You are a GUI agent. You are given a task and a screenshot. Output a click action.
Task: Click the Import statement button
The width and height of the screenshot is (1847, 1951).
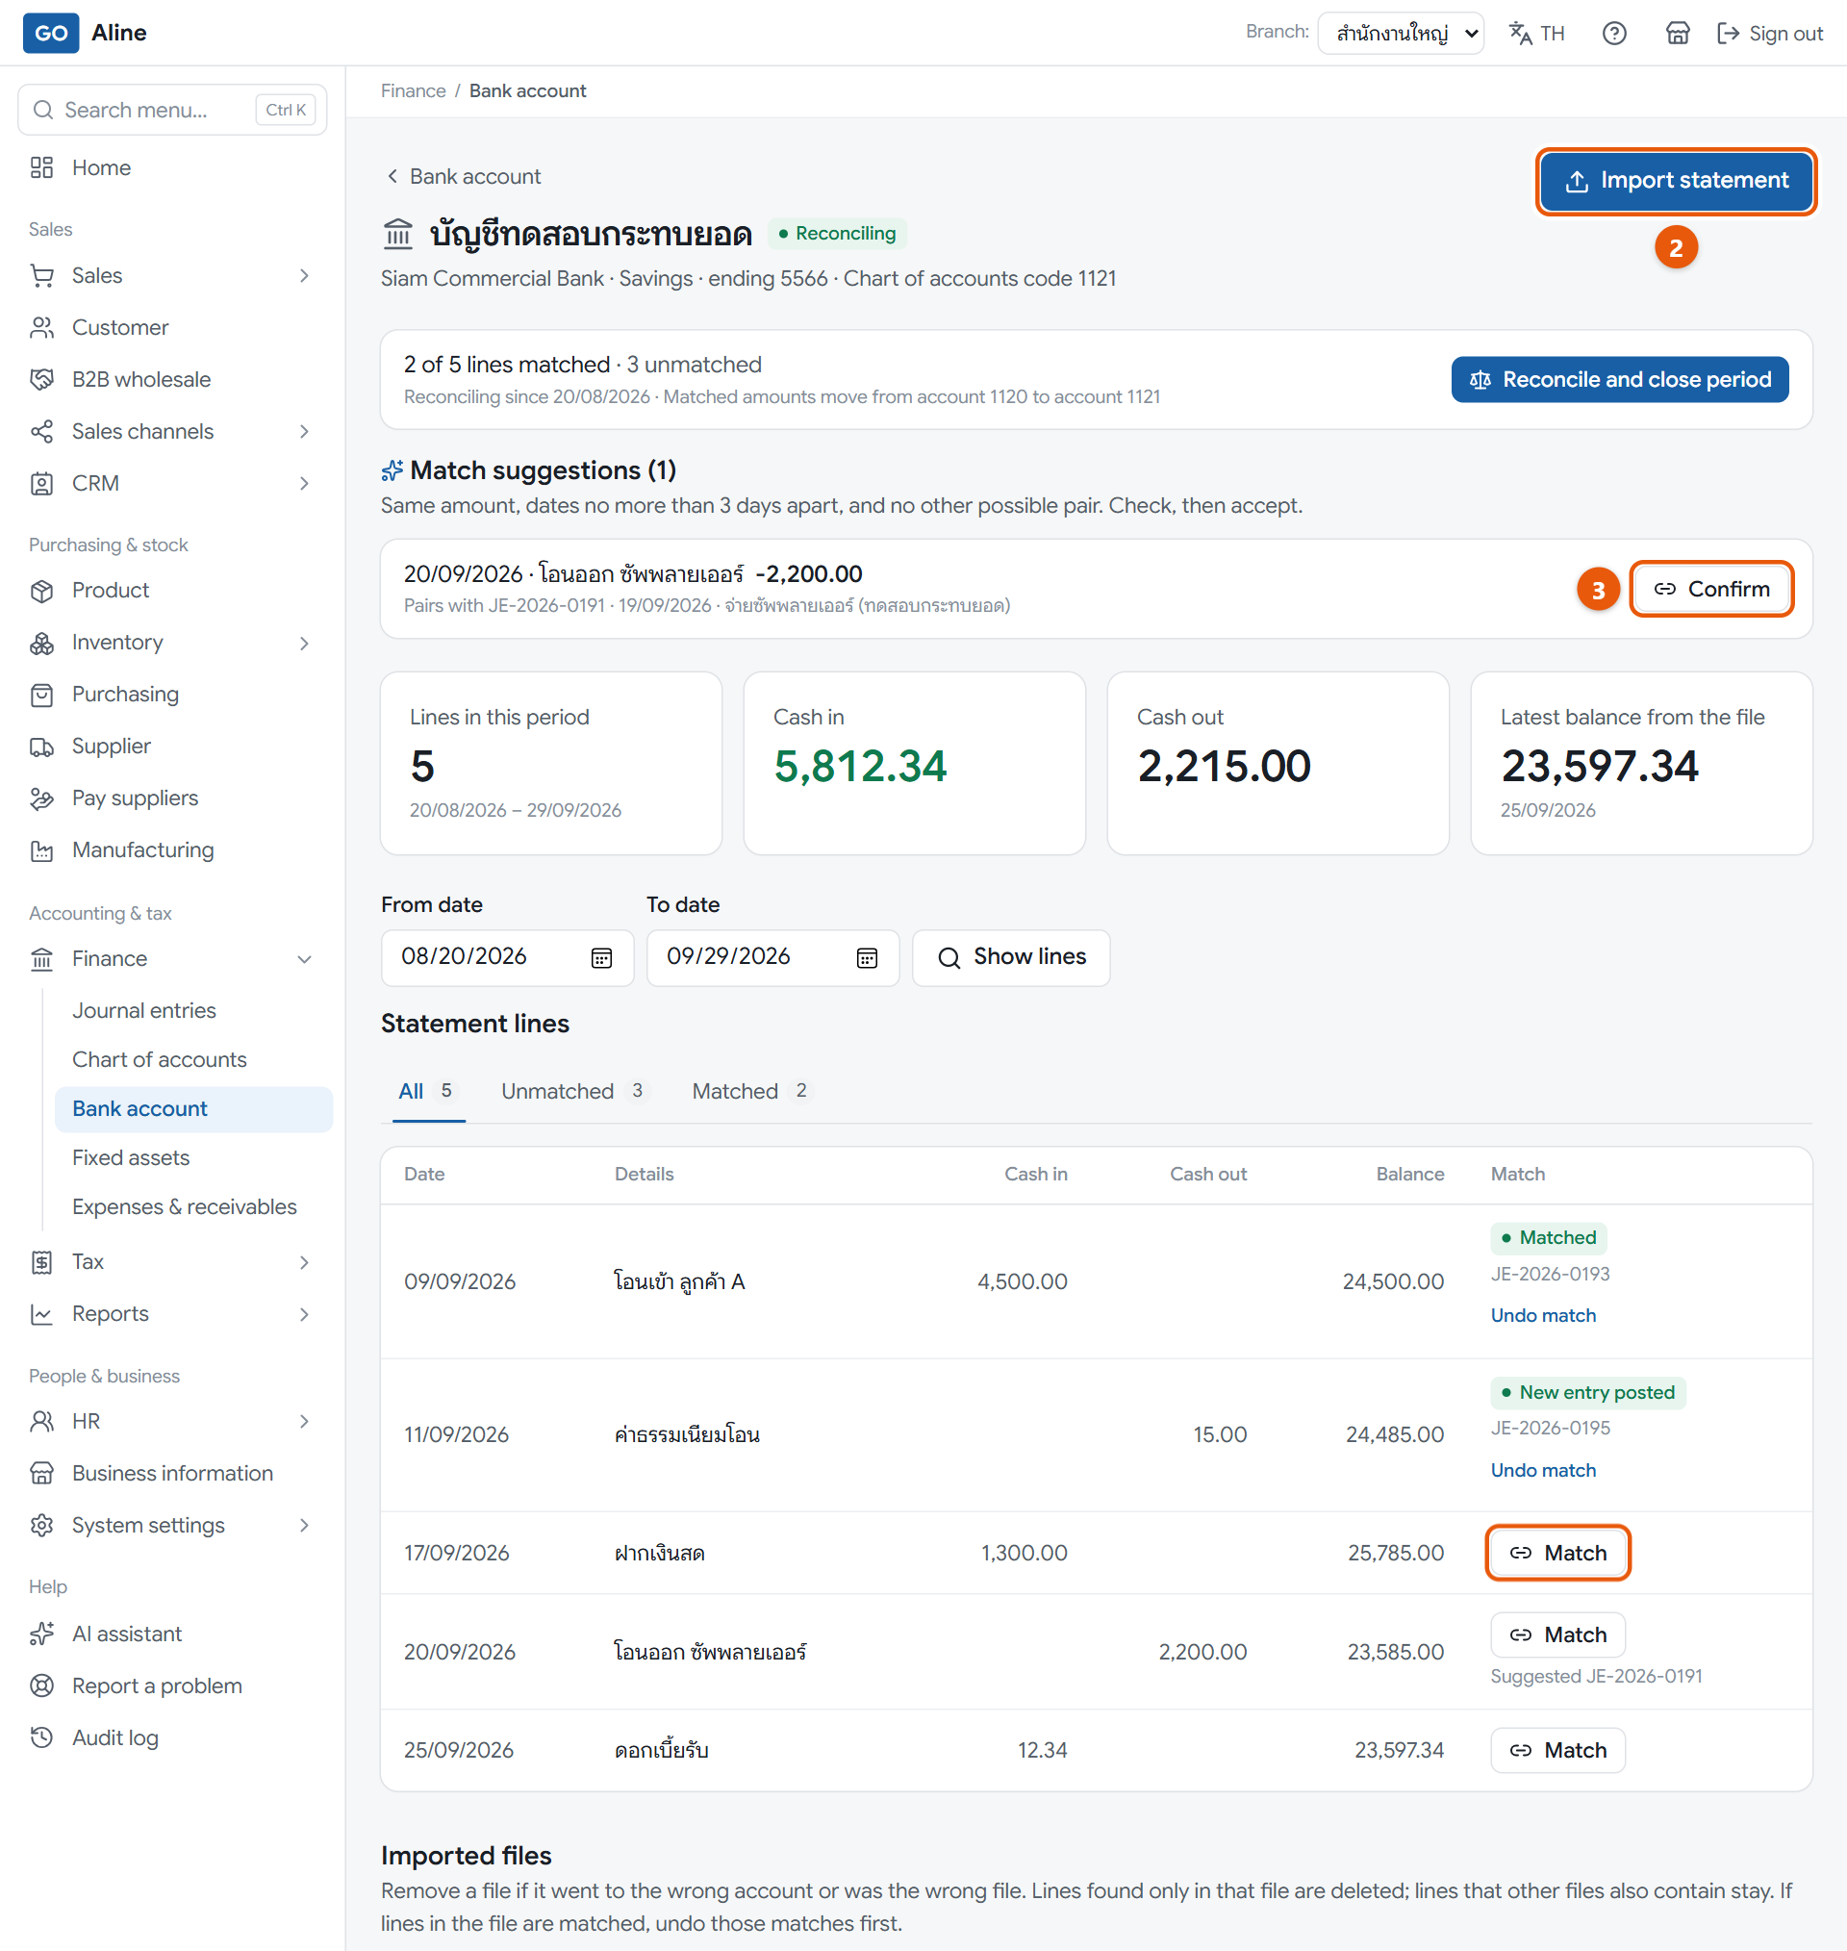pos(1676,181)
